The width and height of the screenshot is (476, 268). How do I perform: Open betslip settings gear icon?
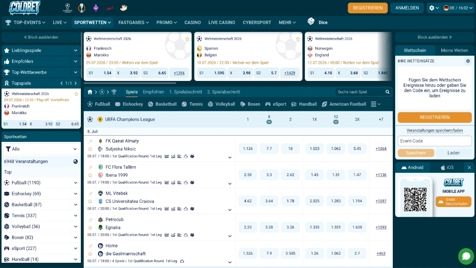pos(468,61)
